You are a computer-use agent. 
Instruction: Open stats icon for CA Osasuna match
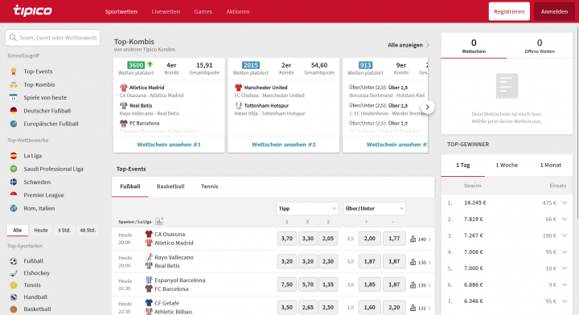413,239
